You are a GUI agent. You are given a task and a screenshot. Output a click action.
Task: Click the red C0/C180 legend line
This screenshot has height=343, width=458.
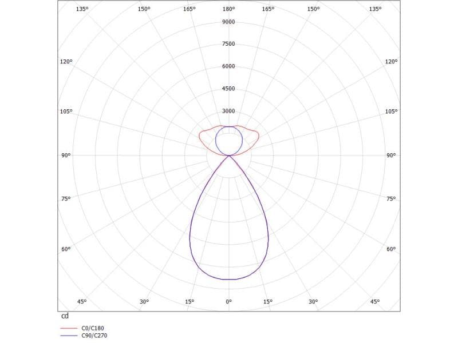tap(68, 329)
